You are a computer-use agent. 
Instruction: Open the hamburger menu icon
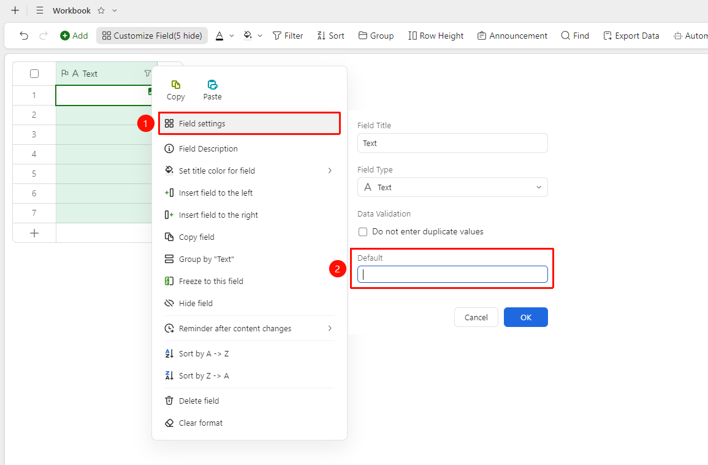[40, 10]
